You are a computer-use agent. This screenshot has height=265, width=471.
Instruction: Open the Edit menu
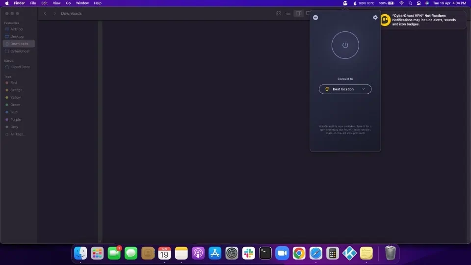(44, 3)
